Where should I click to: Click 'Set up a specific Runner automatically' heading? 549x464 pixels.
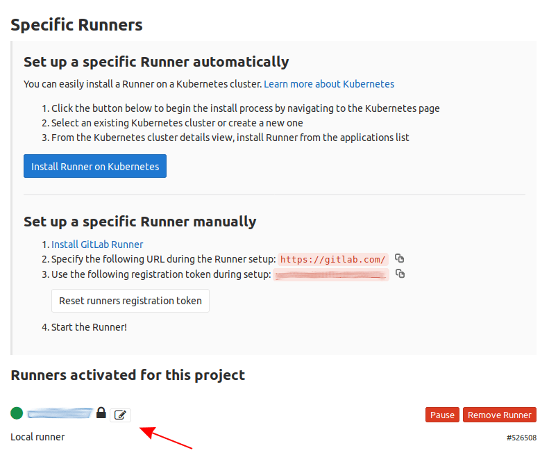(156, 62)
